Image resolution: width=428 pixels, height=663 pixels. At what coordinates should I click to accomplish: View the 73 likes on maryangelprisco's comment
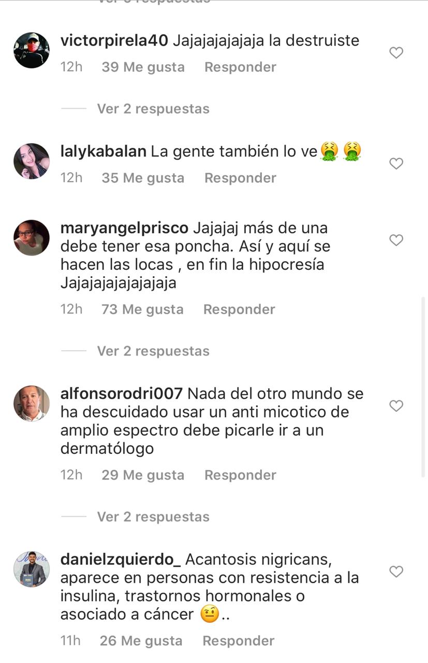(x=142, y=310)
